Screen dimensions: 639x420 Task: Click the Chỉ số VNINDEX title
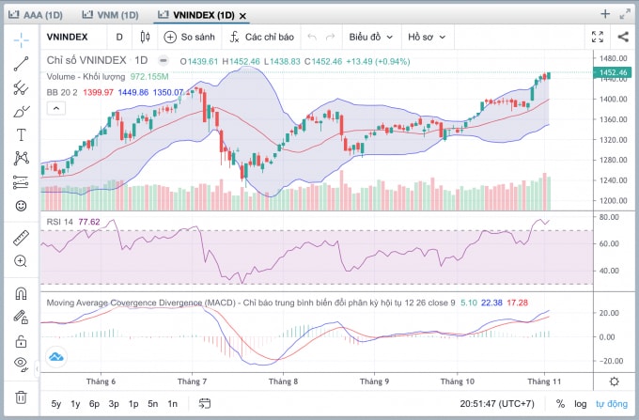click(86, 60)
